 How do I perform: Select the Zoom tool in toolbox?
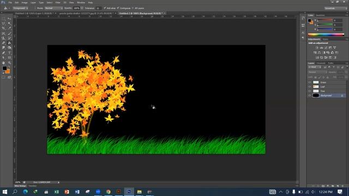(9, 63)
